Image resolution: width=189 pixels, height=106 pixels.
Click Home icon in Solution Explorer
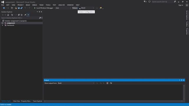8,15
